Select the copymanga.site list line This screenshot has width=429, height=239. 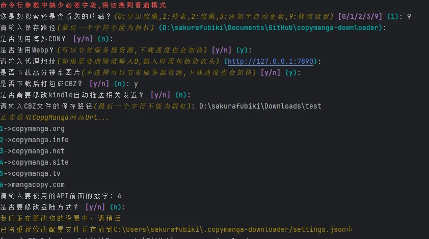[34, 163]
